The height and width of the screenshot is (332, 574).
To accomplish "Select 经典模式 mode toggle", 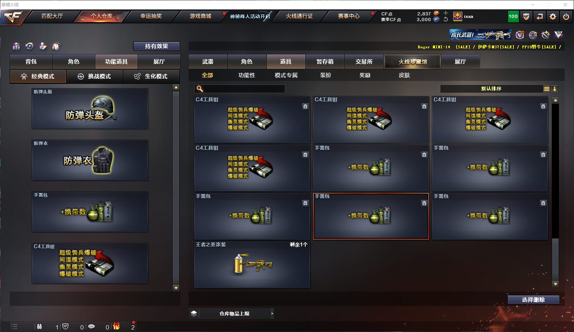I will [x=38, y=76].
